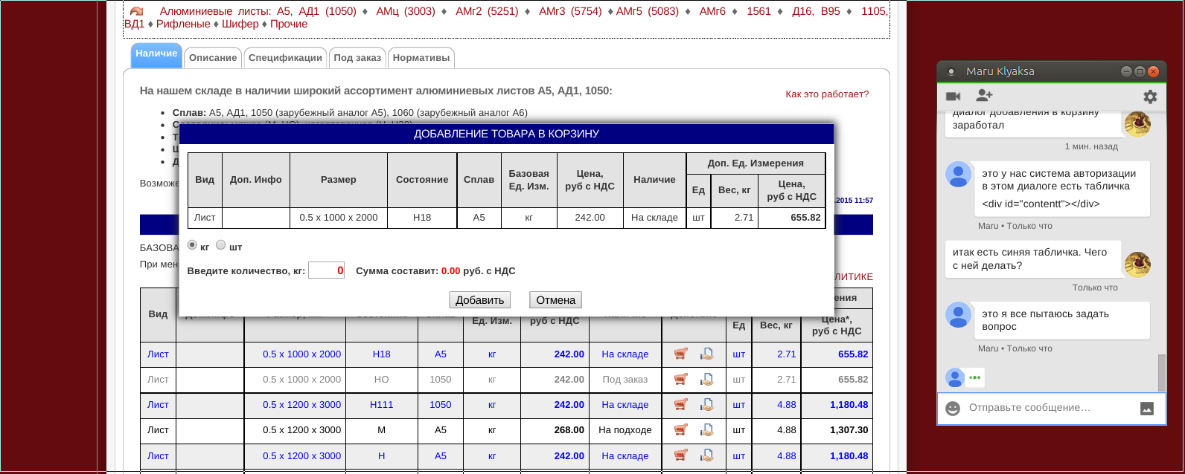Click the chat window scrollbar
The width and height of the screenshot is (1185, 474).
(x=1162, y=372)
